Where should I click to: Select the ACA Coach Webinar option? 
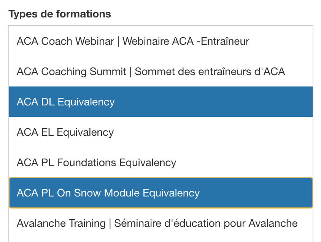point(133,41)
